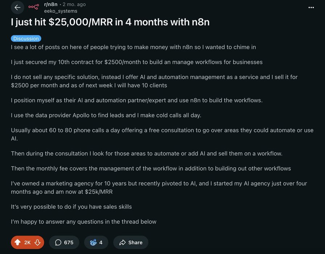Open the three-dot post options menu

[x=311, y=8]
